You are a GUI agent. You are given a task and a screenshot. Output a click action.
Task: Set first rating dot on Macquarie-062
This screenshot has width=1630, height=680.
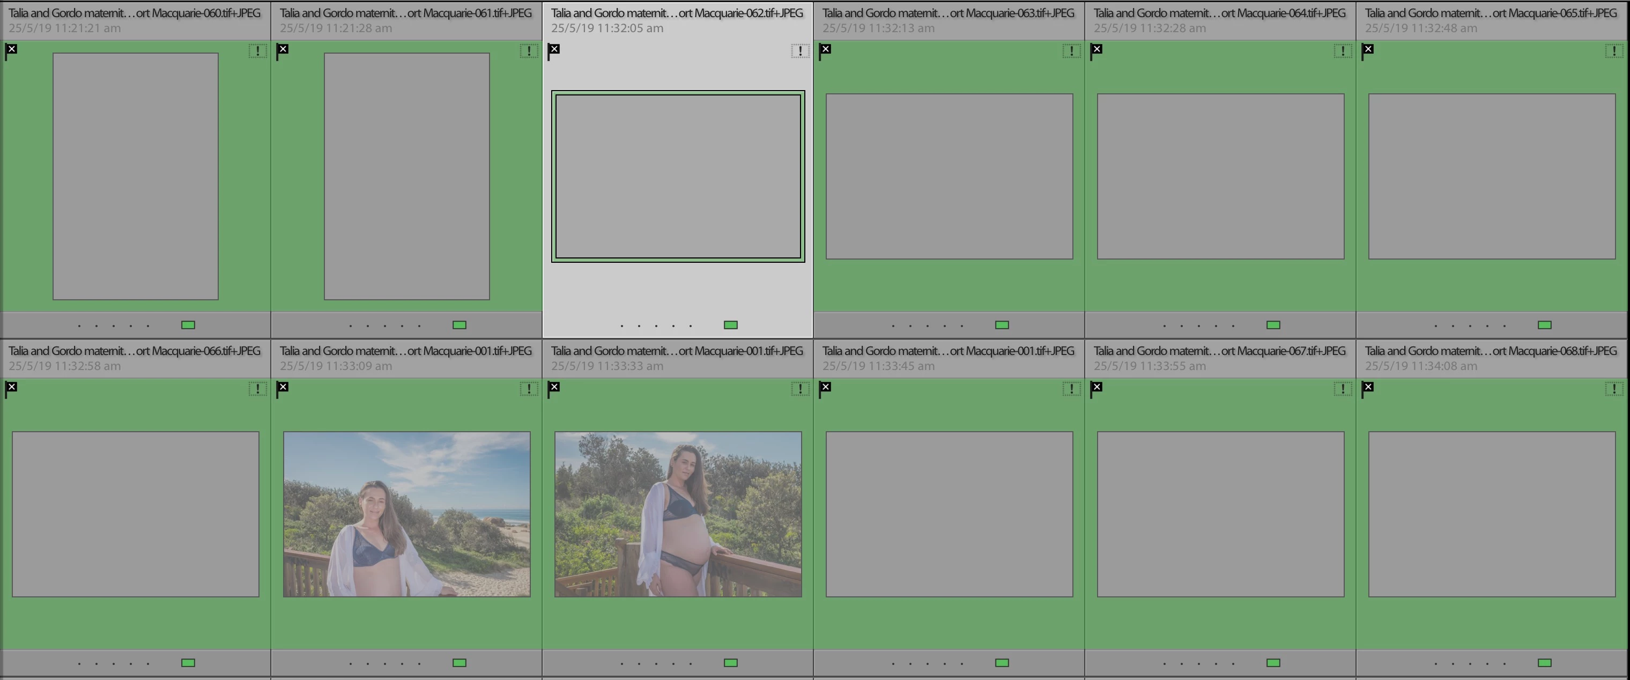tap(622, 326)
